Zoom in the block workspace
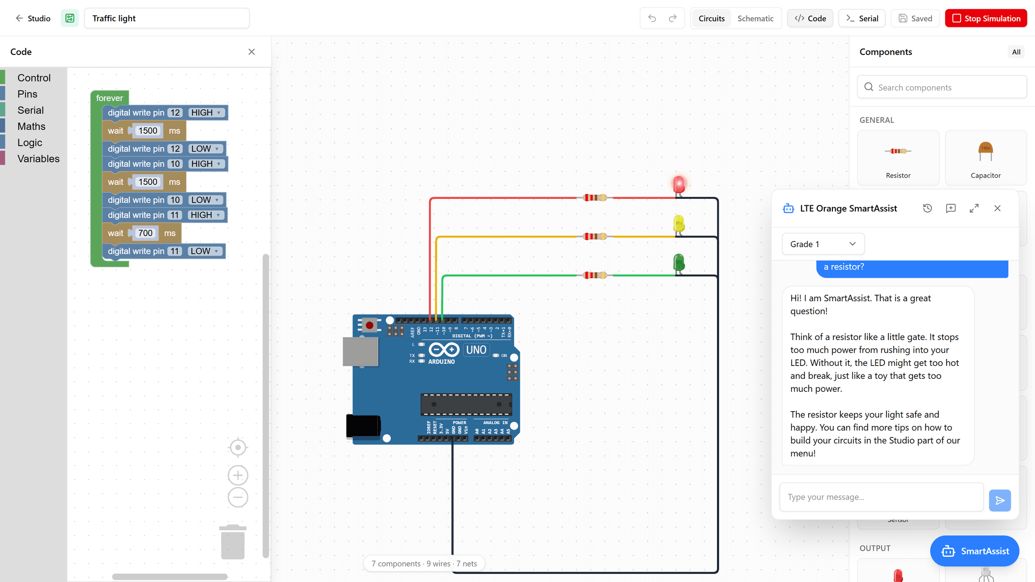The height and width of the screenshot is (582, 1035). [238, 475]
